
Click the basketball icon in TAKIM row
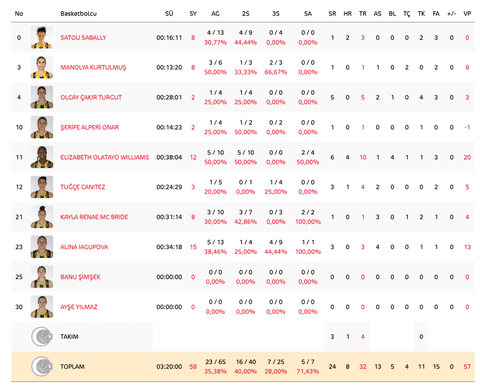42,337
